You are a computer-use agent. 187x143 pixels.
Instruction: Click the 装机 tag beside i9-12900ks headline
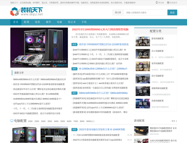tap(75, 69)
